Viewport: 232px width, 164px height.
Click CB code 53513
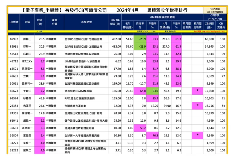14,54
